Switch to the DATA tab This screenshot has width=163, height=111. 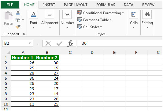point(128,5)
